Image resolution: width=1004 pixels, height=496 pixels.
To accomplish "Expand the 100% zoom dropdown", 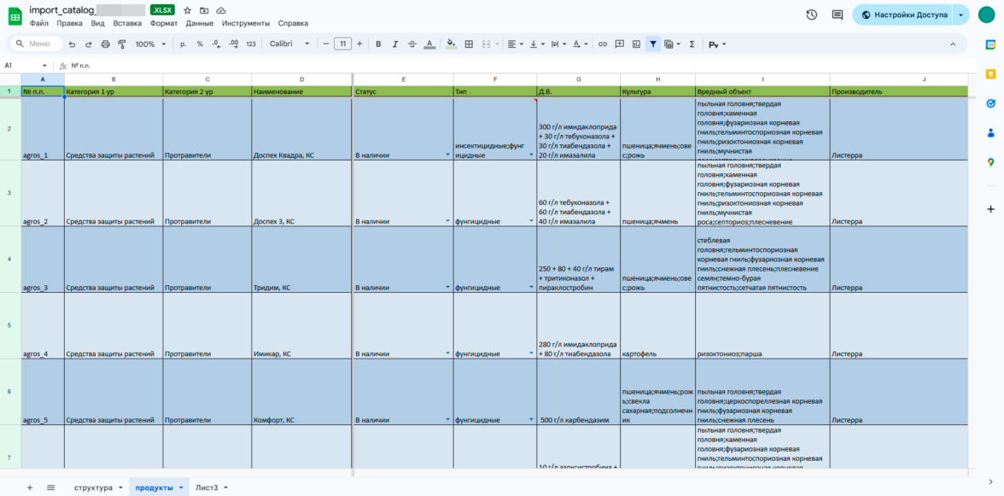I will click(x=150, y=44).
